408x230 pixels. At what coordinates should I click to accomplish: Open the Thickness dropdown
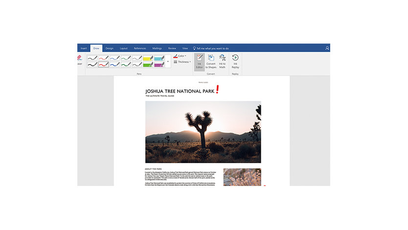[182, 62]
